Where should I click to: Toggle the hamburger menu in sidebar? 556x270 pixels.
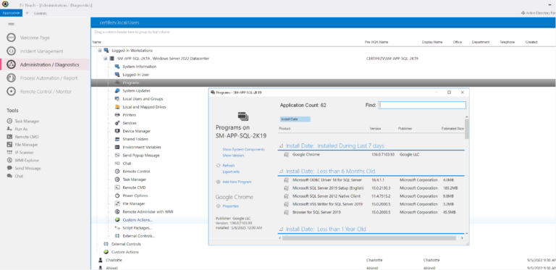tap(11, 24)
